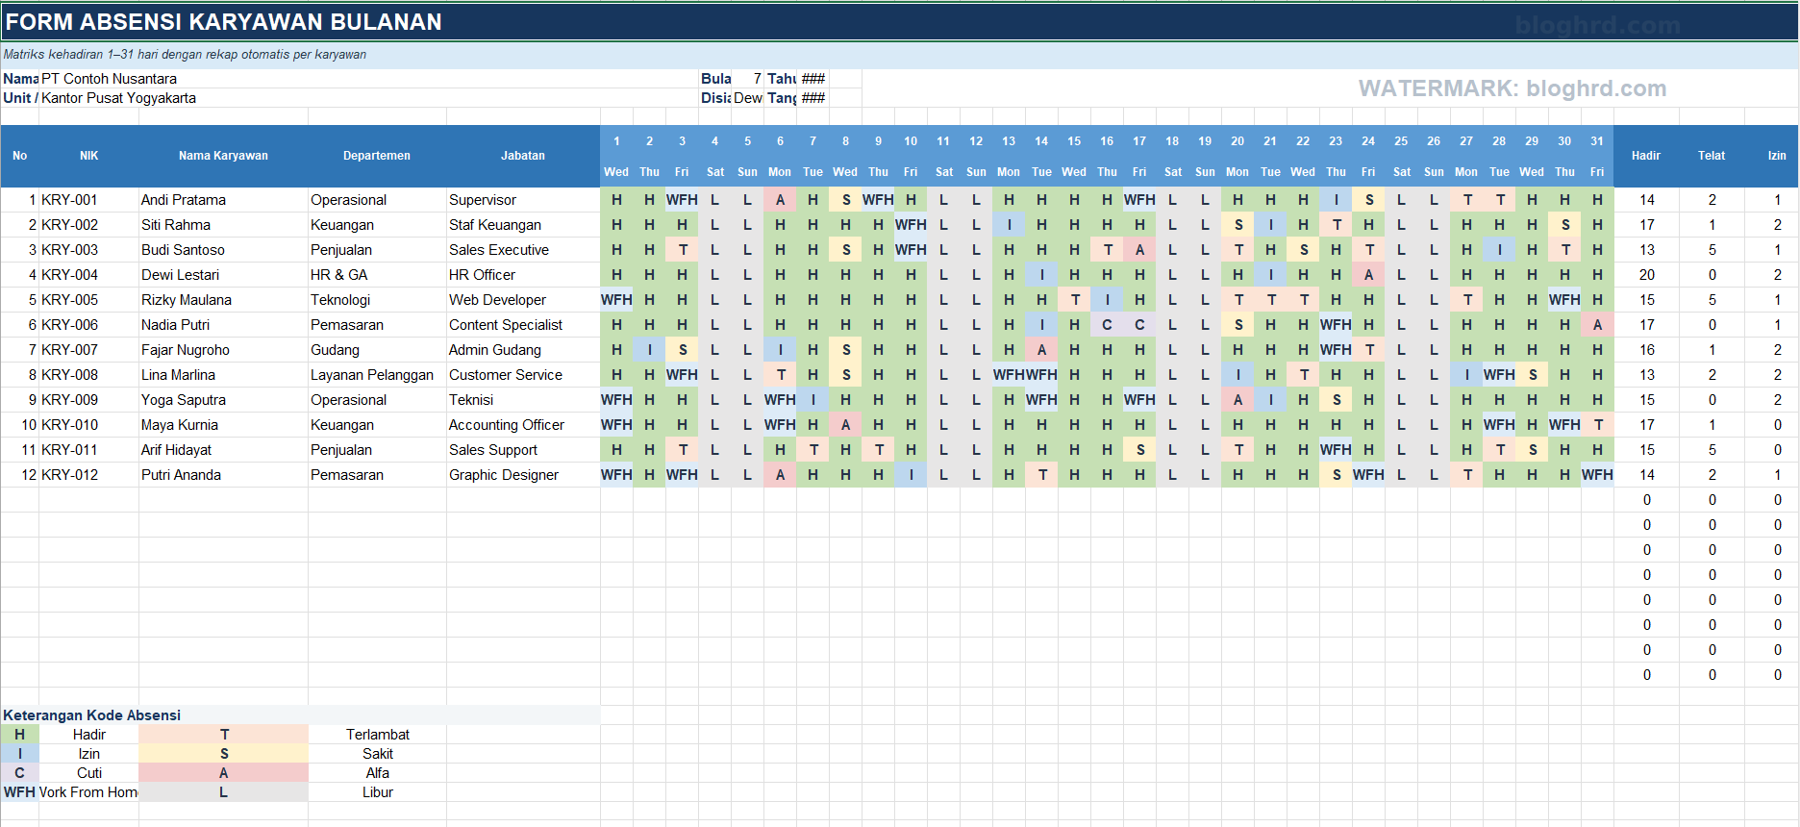Select the "Accounting Officer" job title cell
The width and height of the screenshot is (1800, 827).
[523, 425]
